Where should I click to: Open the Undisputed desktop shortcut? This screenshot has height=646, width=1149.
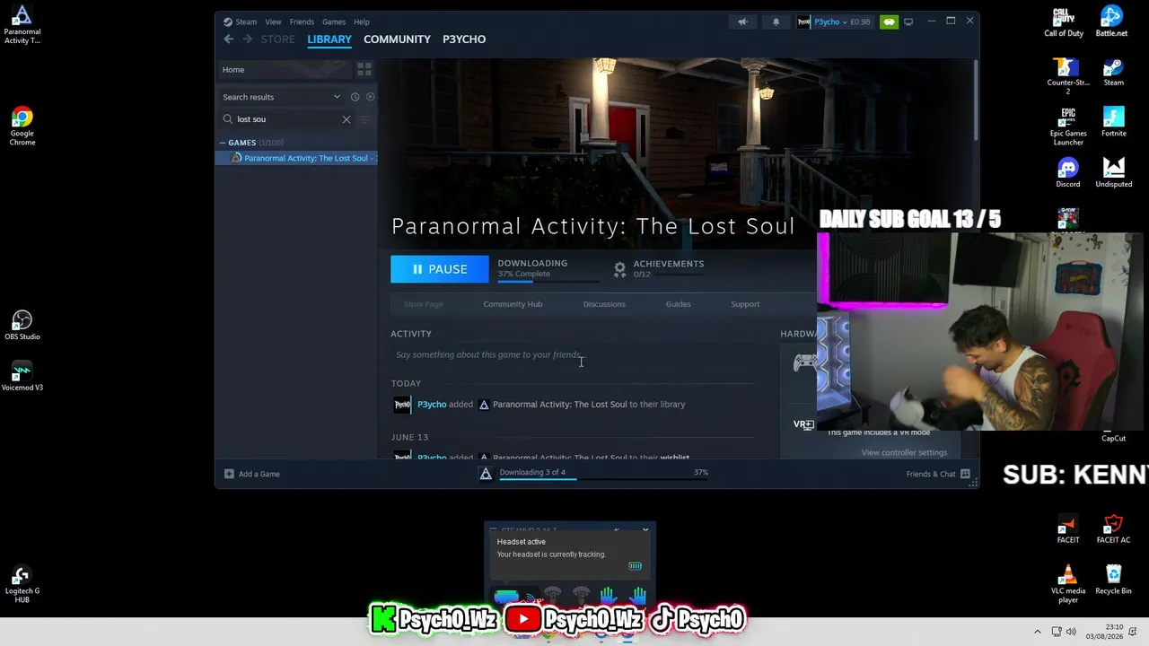[1114, 173]
